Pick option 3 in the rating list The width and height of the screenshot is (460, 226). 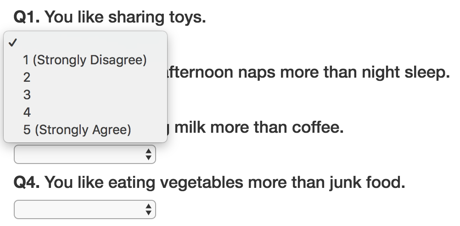(x=27, y=95)
